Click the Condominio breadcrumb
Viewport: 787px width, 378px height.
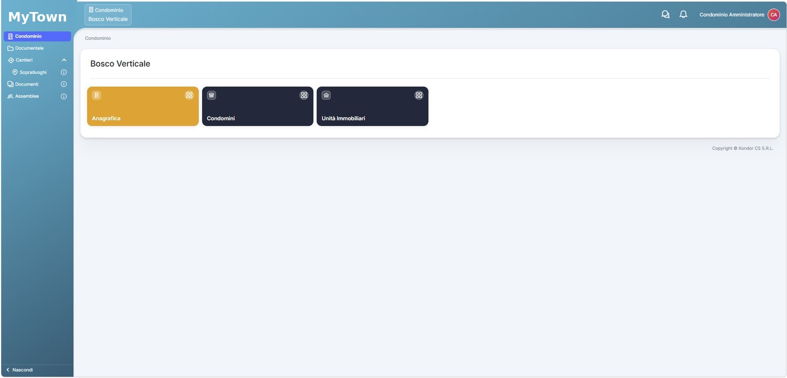98,38
